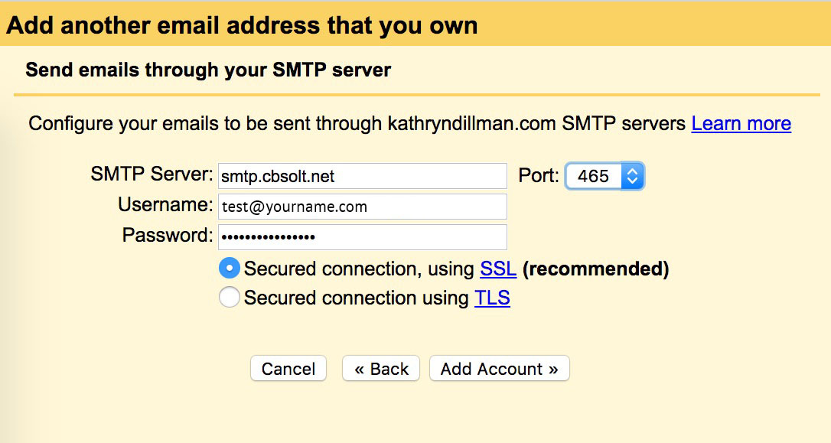Click the "Username:" field label
The image size is (831, 443).
[x=165, y=205]
